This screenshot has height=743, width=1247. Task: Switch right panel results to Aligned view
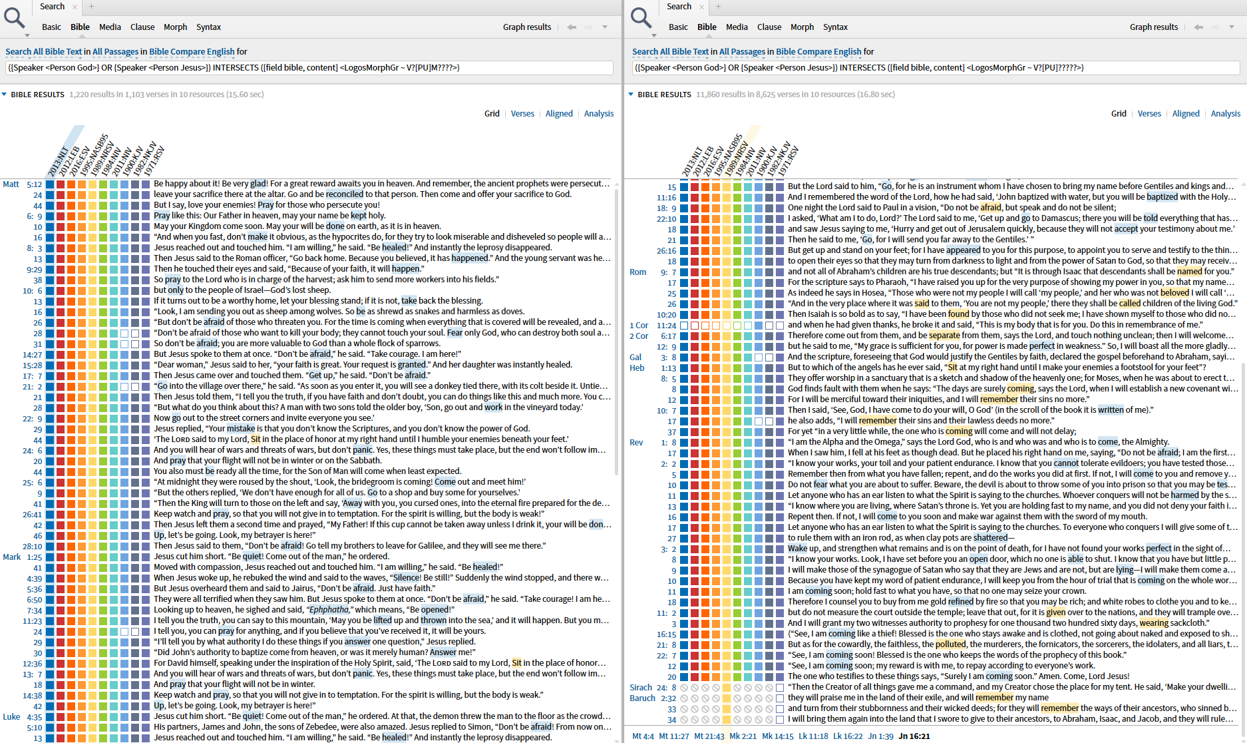[1186, 114]
